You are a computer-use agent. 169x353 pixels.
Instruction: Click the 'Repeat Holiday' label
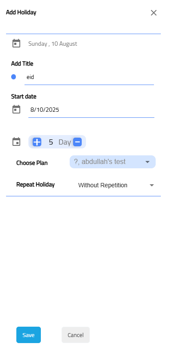click(x=35, y=185)
